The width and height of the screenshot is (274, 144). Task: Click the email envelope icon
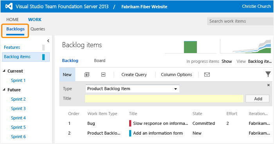[207, 75]
